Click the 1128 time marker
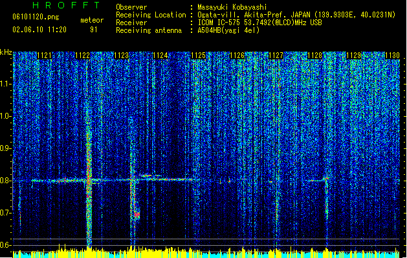 click(x=314, y=55)
